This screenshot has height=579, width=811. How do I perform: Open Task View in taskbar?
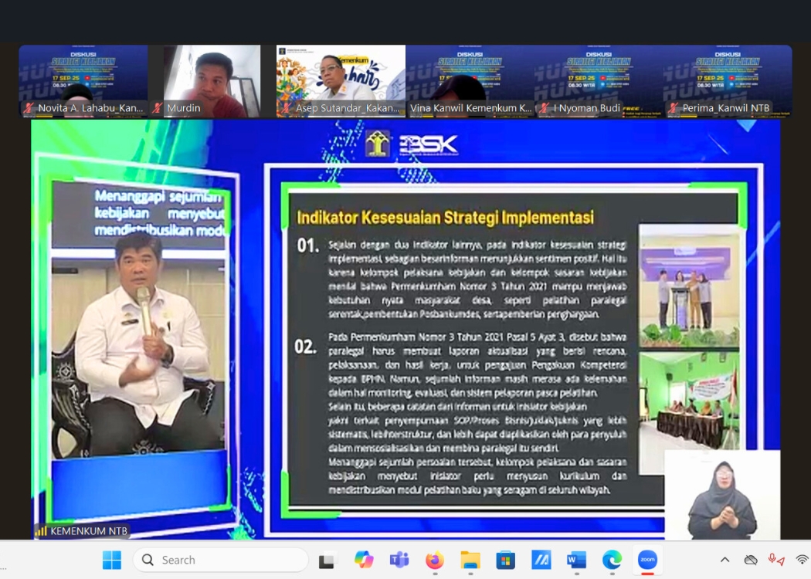[327, 560]
